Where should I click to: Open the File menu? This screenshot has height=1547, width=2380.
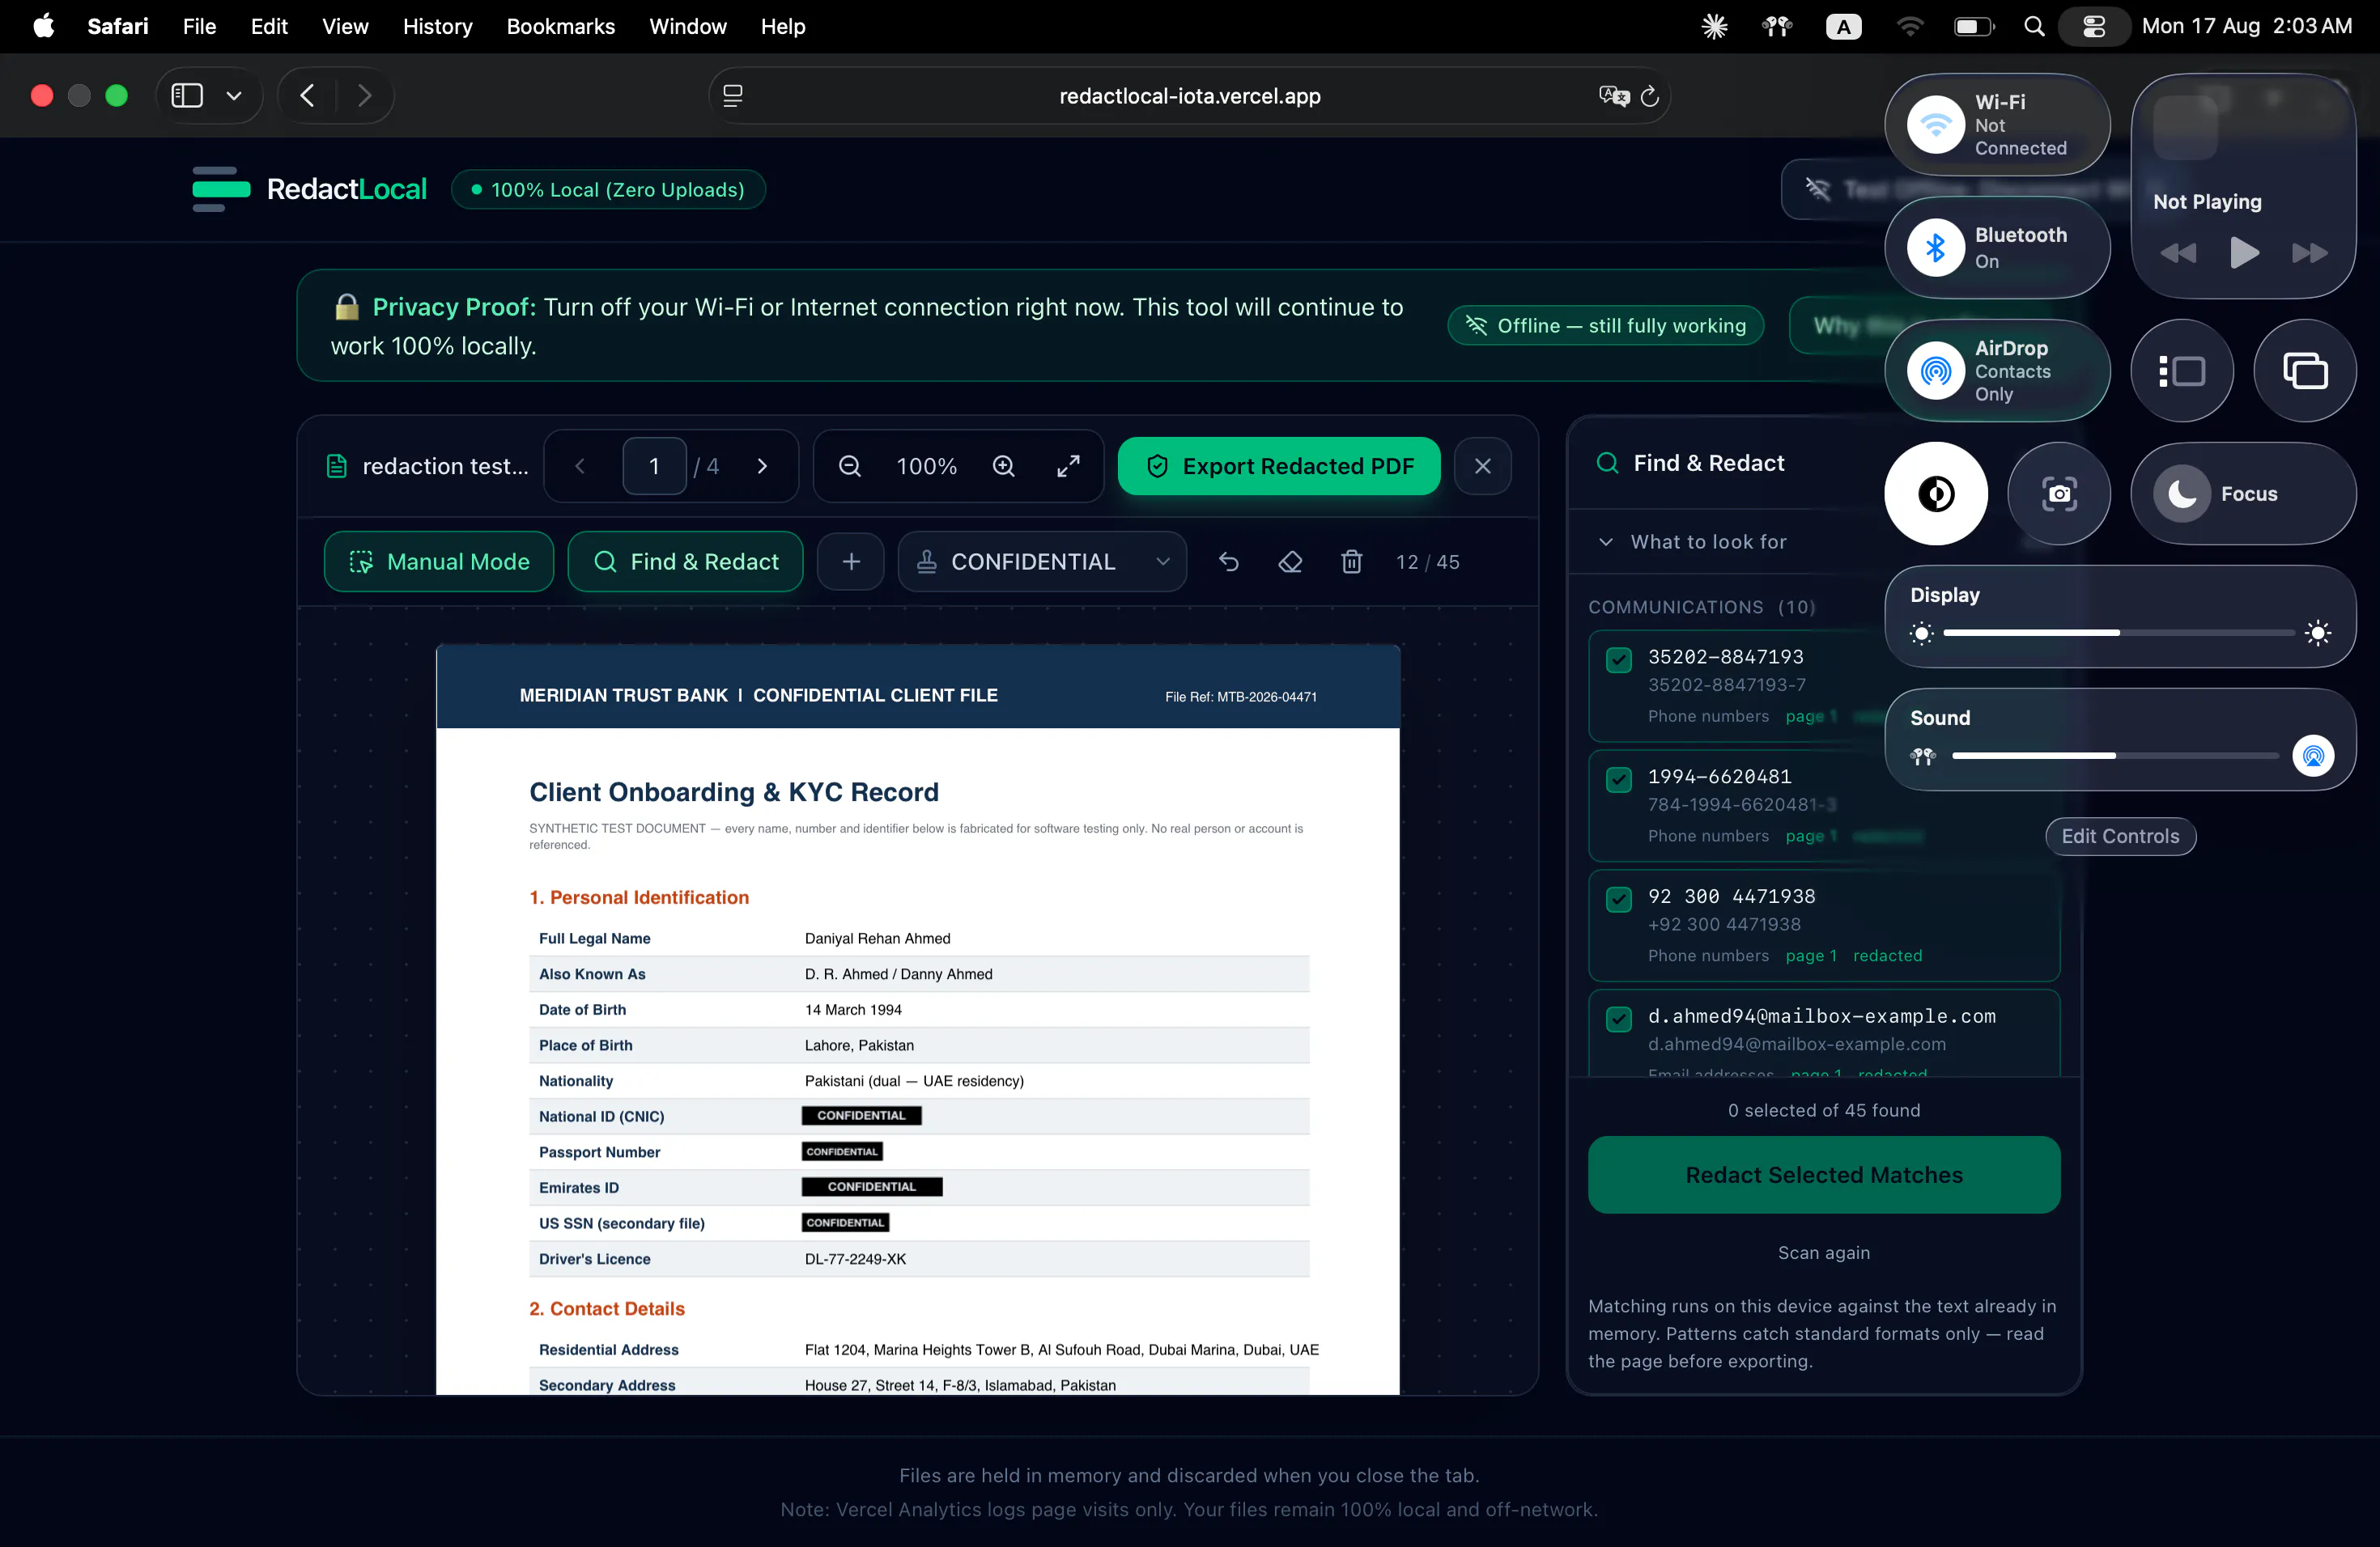[x=200, y=26]
